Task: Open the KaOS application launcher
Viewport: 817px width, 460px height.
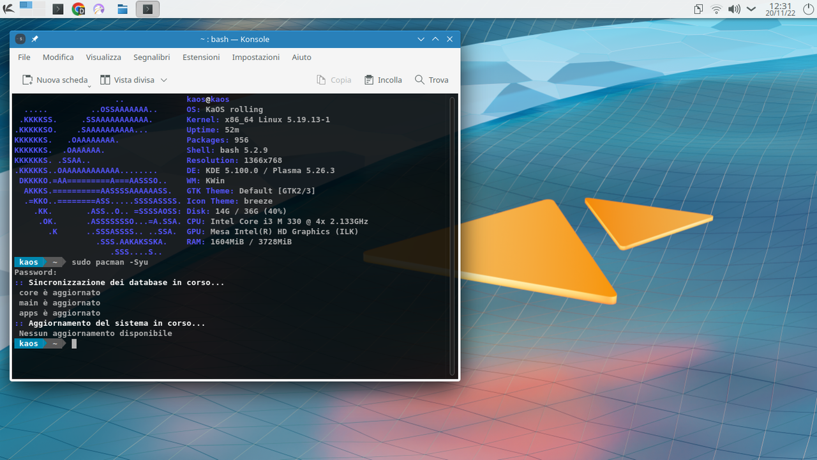Action: tap(8, 9)
